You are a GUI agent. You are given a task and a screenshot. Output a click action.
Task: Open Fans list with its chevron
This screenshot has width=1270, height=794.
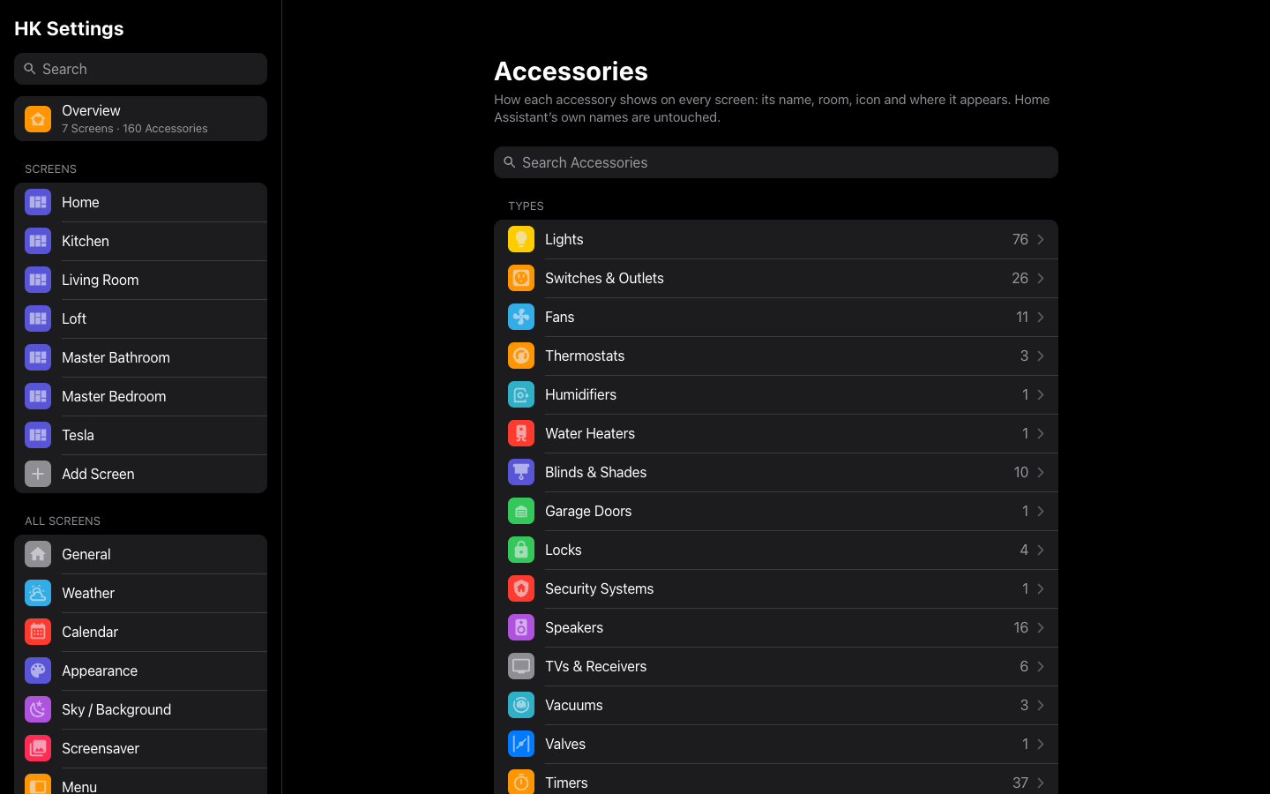1041,317
